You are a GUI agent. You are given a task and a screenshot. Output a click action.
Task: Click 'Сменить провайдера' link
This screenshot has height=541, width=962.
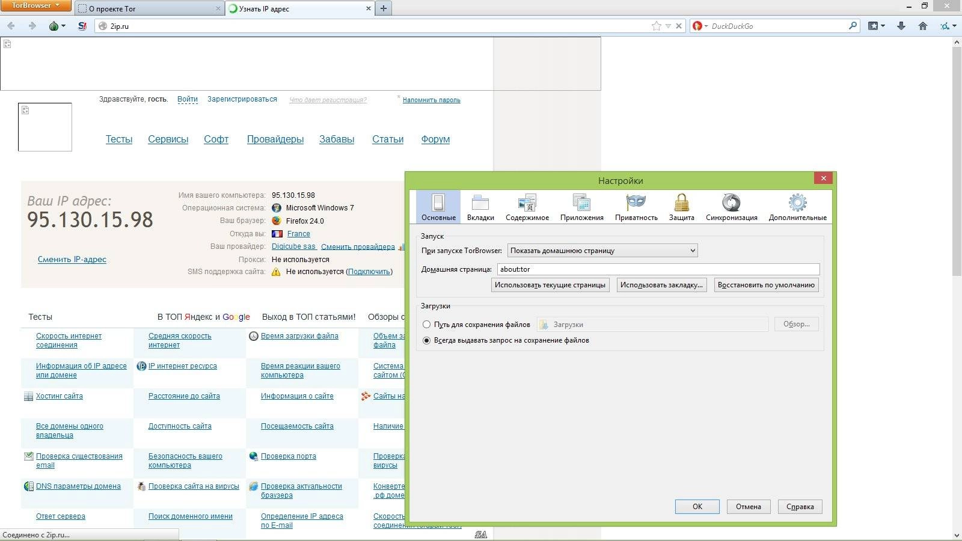(x=358, y=246)
